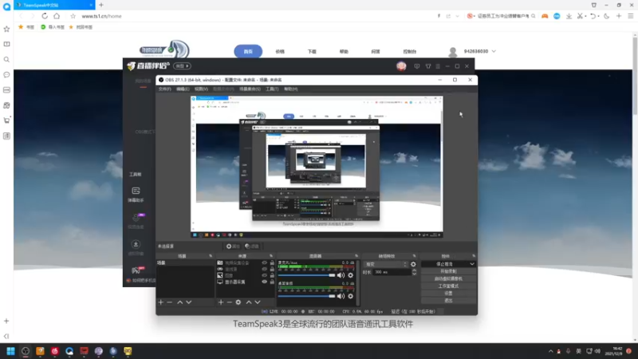Image resolution: width=638 pixels, height=359 pixels.
Task: Open transition properties gear
Action: 413,264
